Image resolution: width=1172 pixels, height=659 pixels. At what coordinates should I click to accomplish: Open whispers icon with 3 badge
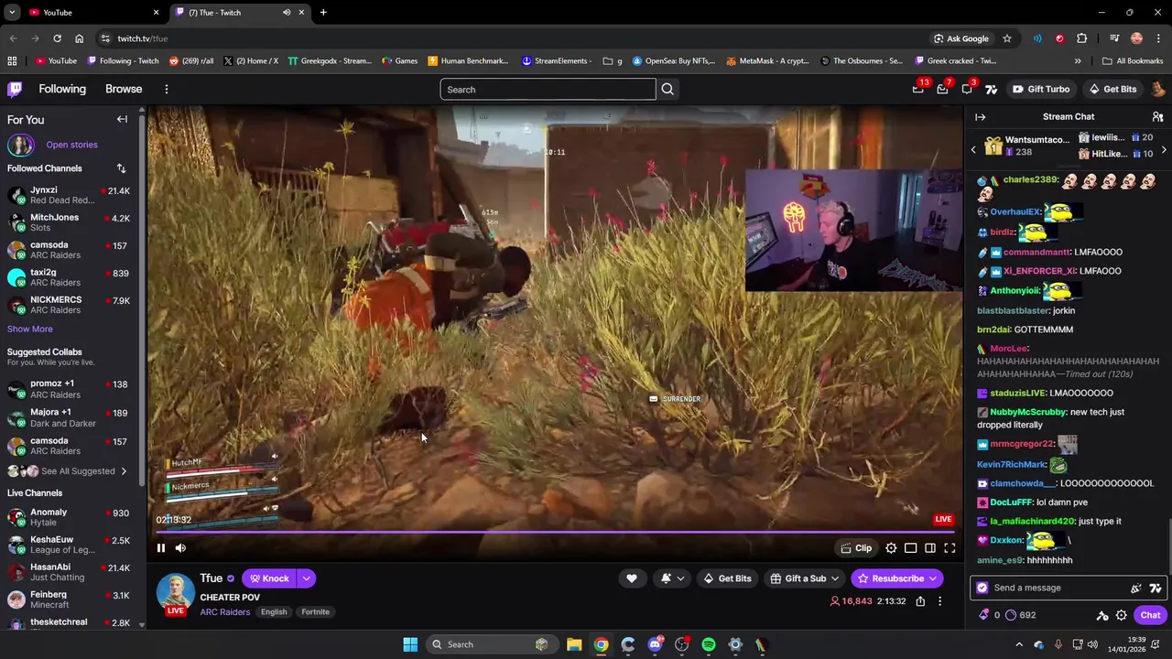point(966,89)
